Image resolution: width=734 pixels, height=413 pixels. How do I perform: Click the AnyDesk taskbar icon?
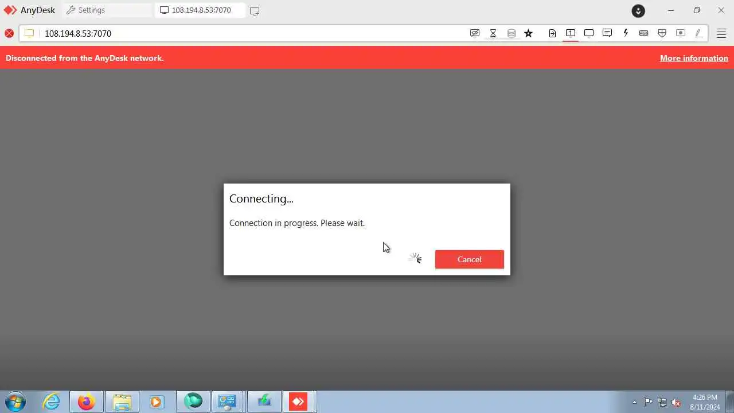point(298,402)
